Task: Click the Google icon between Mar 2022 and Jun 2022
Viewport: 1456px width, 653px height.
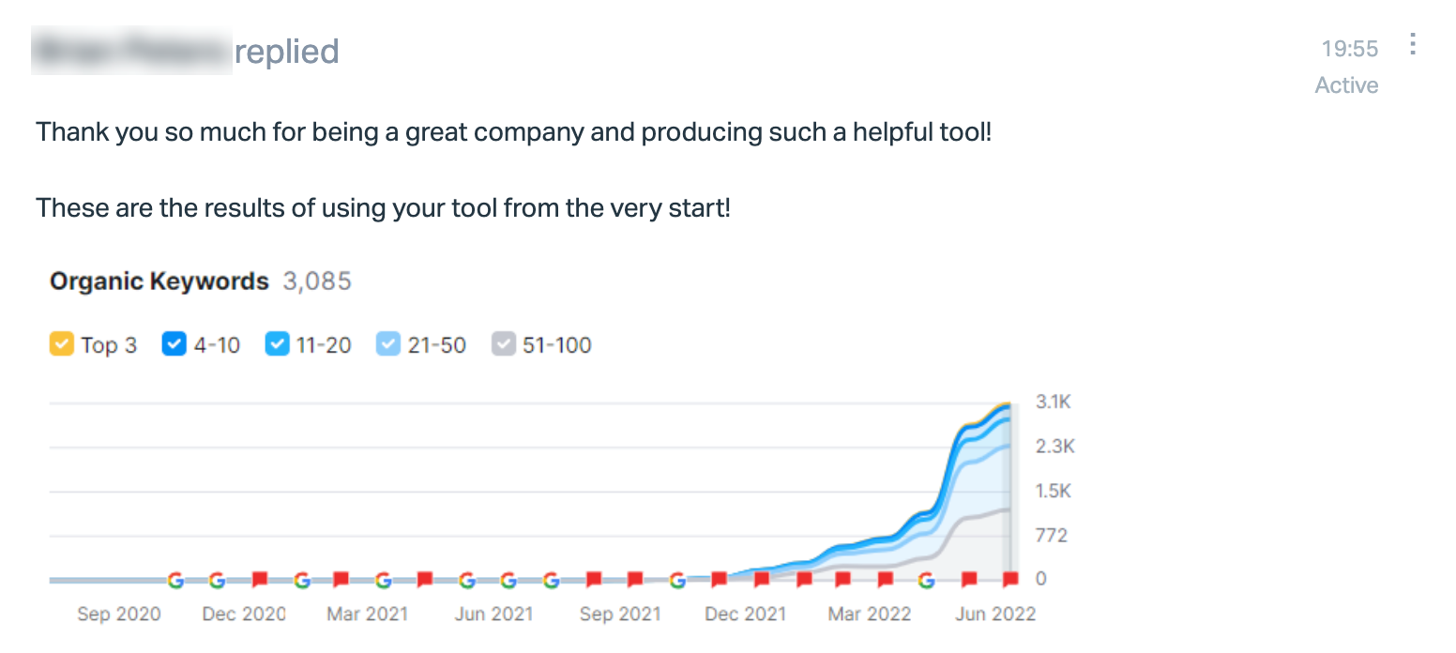Action: click(927, 580)
